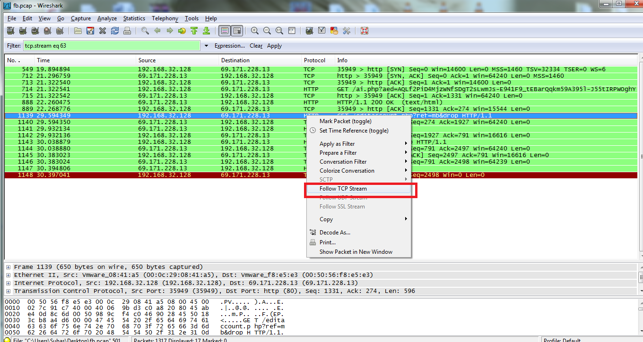The width and height of the screenshot is (643, 342).
Task: Open the filter history dropdown arrow
Action: pos(206,46)
